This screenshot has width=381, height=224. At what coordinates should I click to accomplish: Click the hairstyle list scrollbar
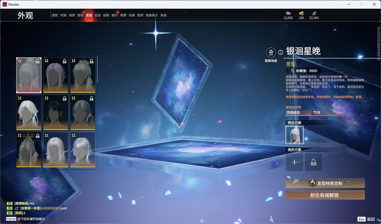coord(97,69)
